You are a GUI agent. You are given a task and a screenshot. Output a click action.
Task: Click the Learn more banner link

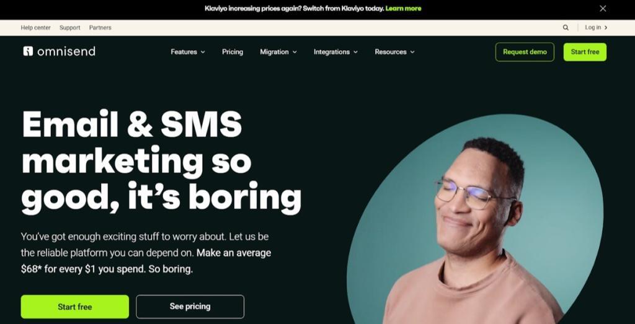[403, 8]
